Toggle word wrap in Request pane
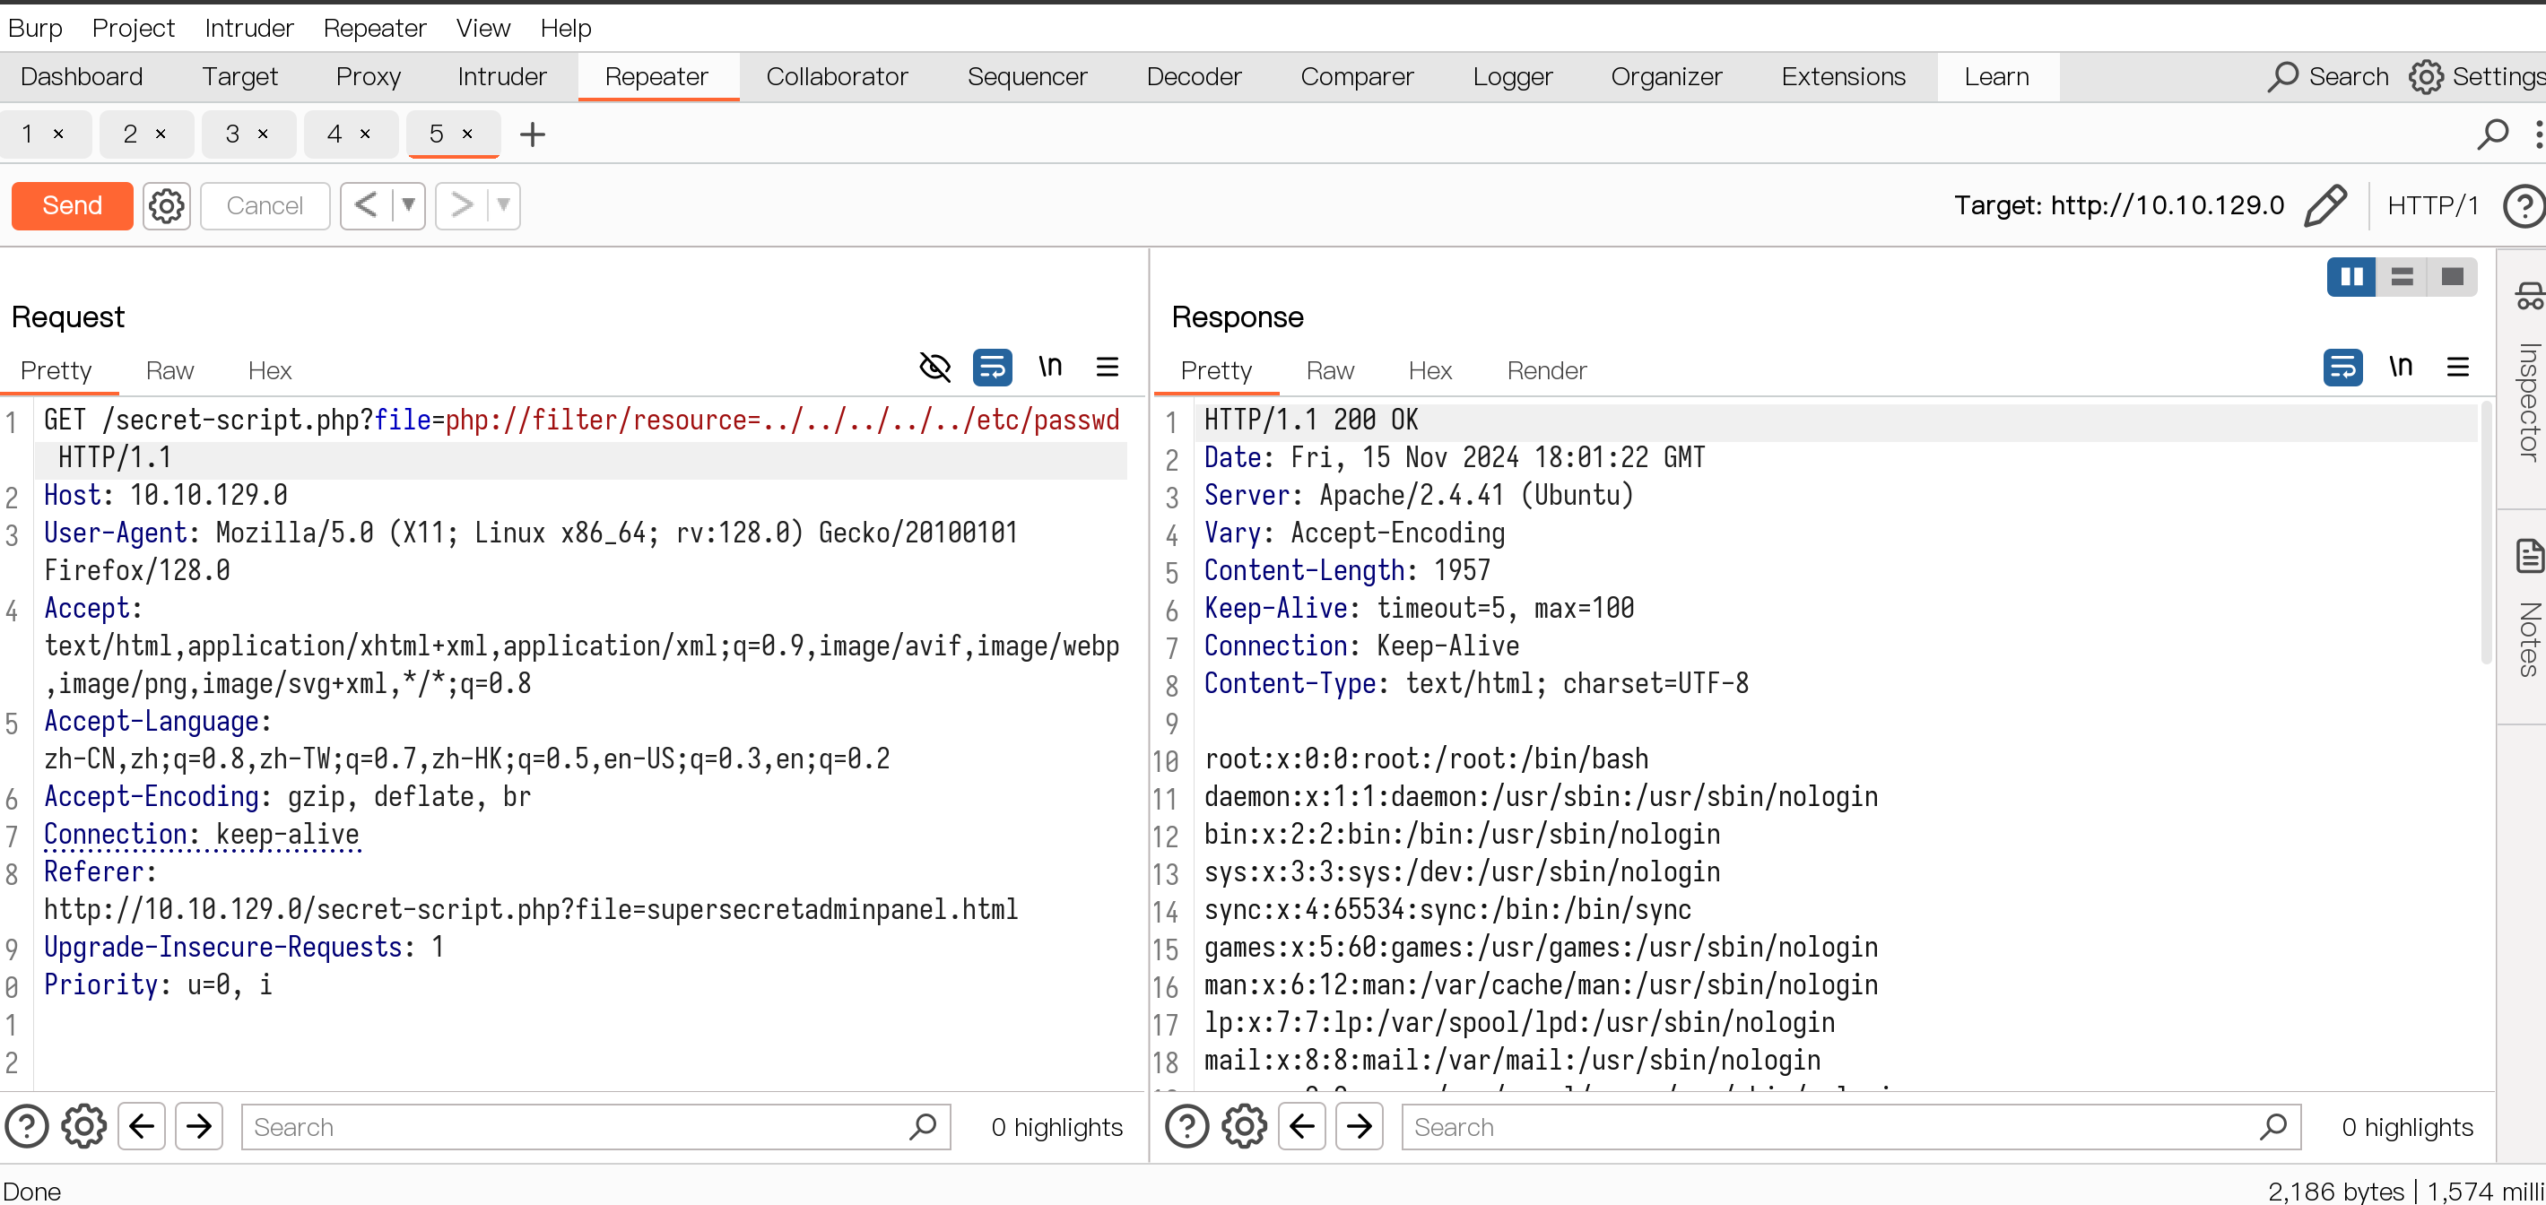This screenshot has height=1205, width=2546. coord(993,367)
